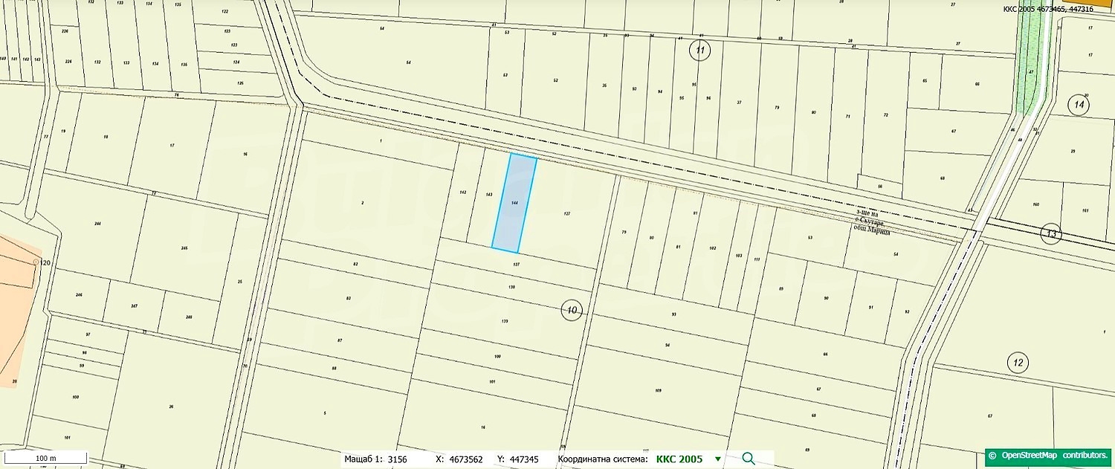Viewport: 1115px width, 469px height.
Task: Click the circled block number 13 marker
Action: pos(1050,233)
